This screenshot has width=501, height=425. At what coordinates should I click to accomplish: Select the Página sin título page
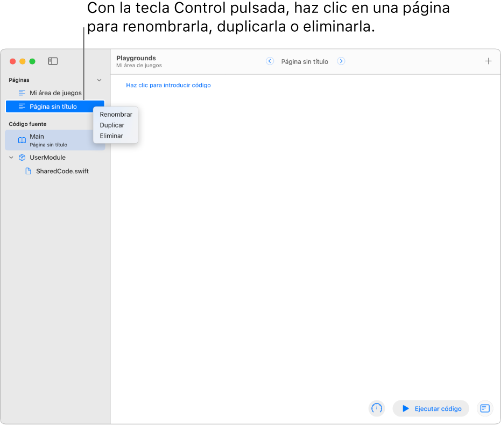(55, 107)
